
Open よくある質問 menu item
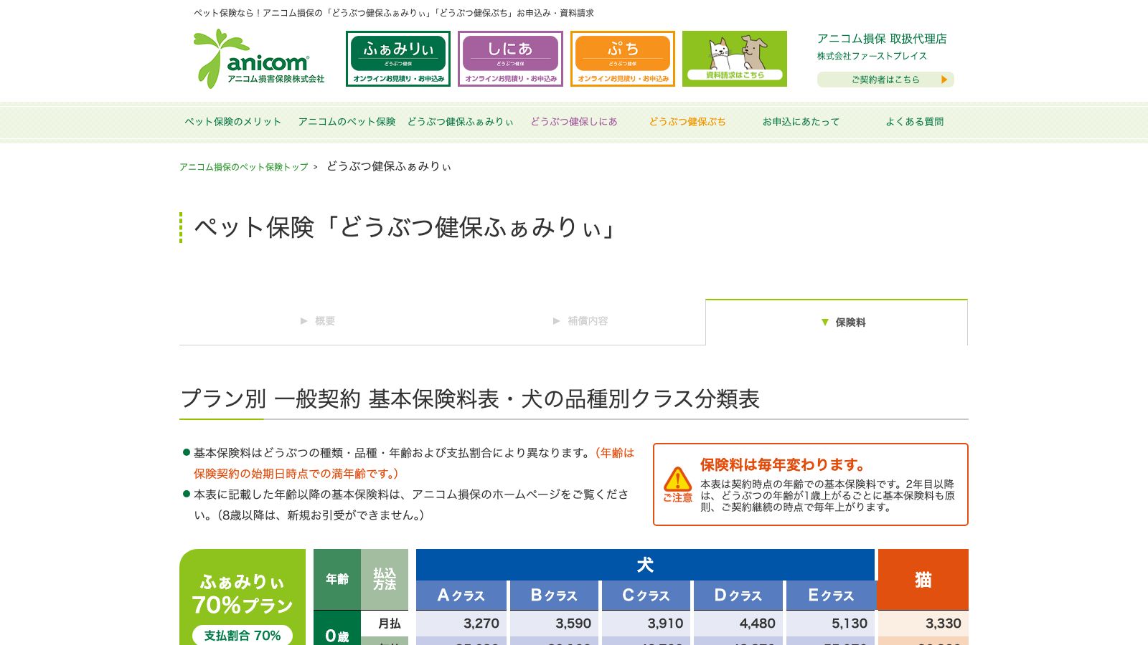915,122
